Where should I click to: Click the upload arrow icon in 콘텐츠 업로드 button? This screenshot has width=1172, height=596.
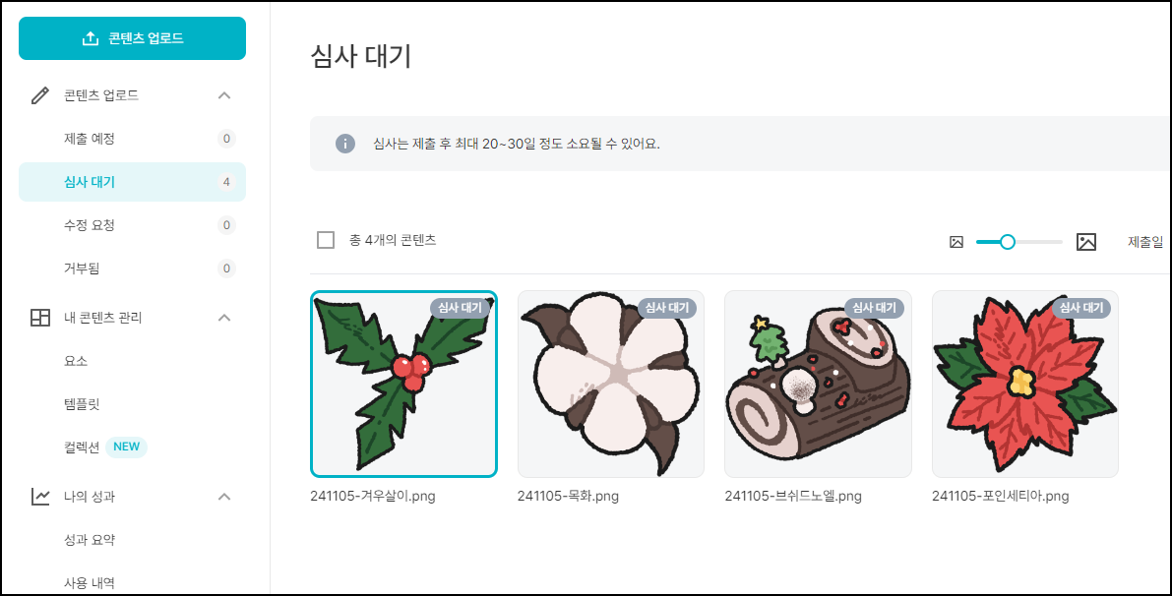tap(90, 38)
